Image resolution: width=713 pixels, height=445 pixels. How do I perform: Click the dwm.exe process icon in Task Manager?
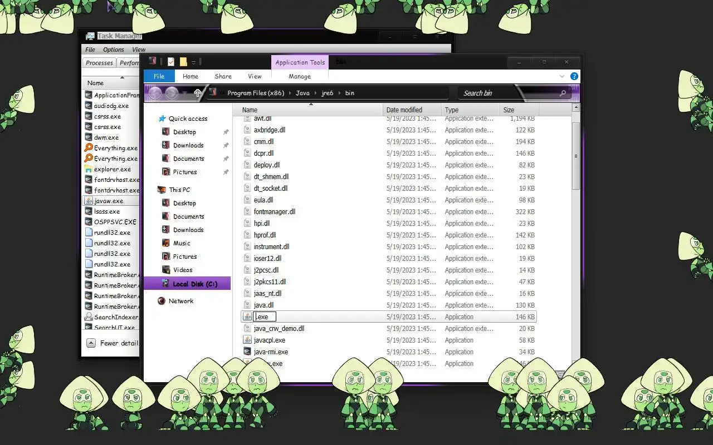[x=89, y=137]
